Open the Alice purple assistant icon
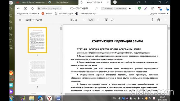 tap(11, 91)
